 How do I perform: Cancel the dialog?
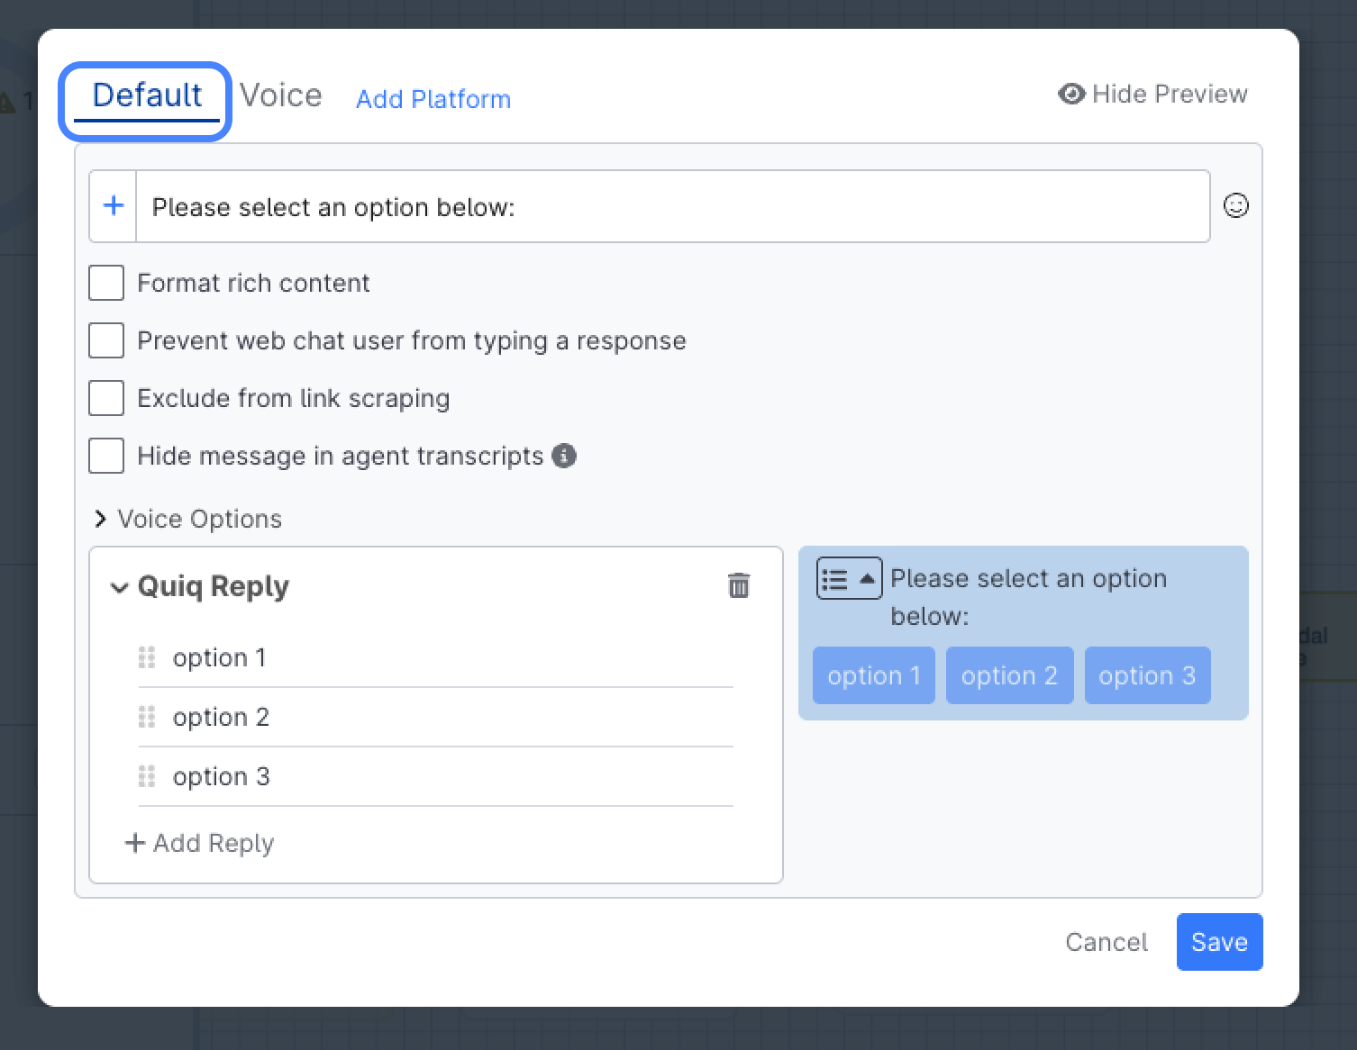[x=1107, y=942]
